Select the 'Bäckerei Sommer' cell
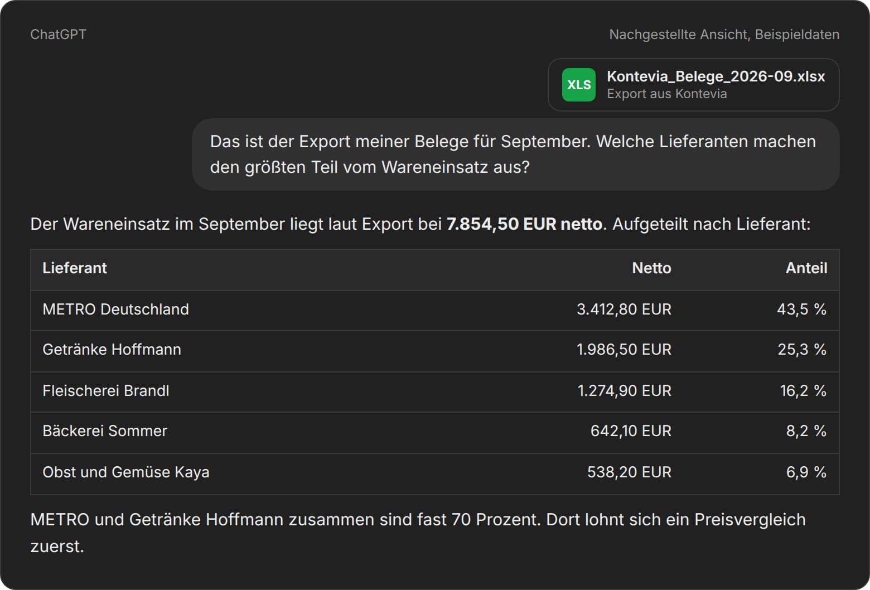The height and width of the screenshot is (590, 870). coord(104,431)
